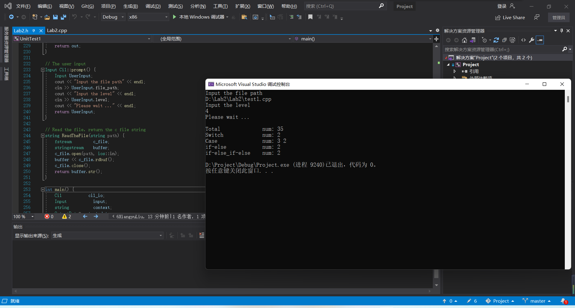Click inside the search Ctrl+Q input box
Image resolution: width=575 pixels, height=308 pixels.
[x=344, y=6]
